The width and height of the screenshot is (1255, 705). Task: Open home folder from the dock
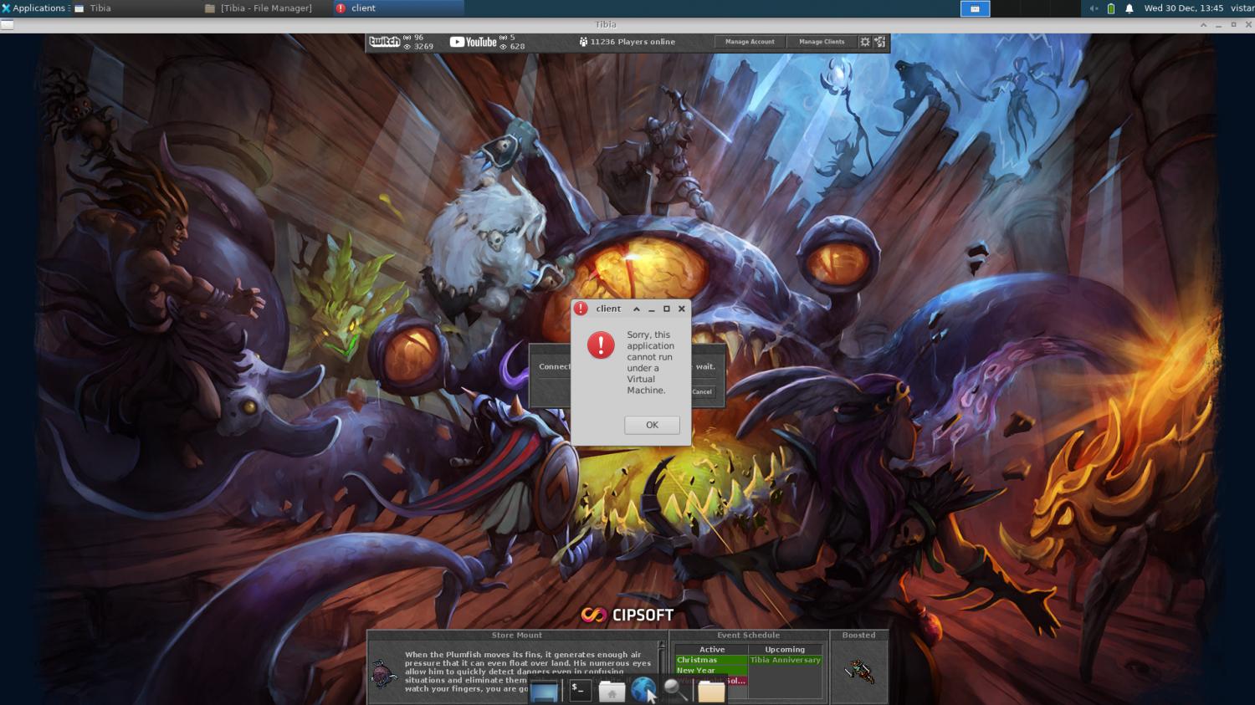(612, 691)
